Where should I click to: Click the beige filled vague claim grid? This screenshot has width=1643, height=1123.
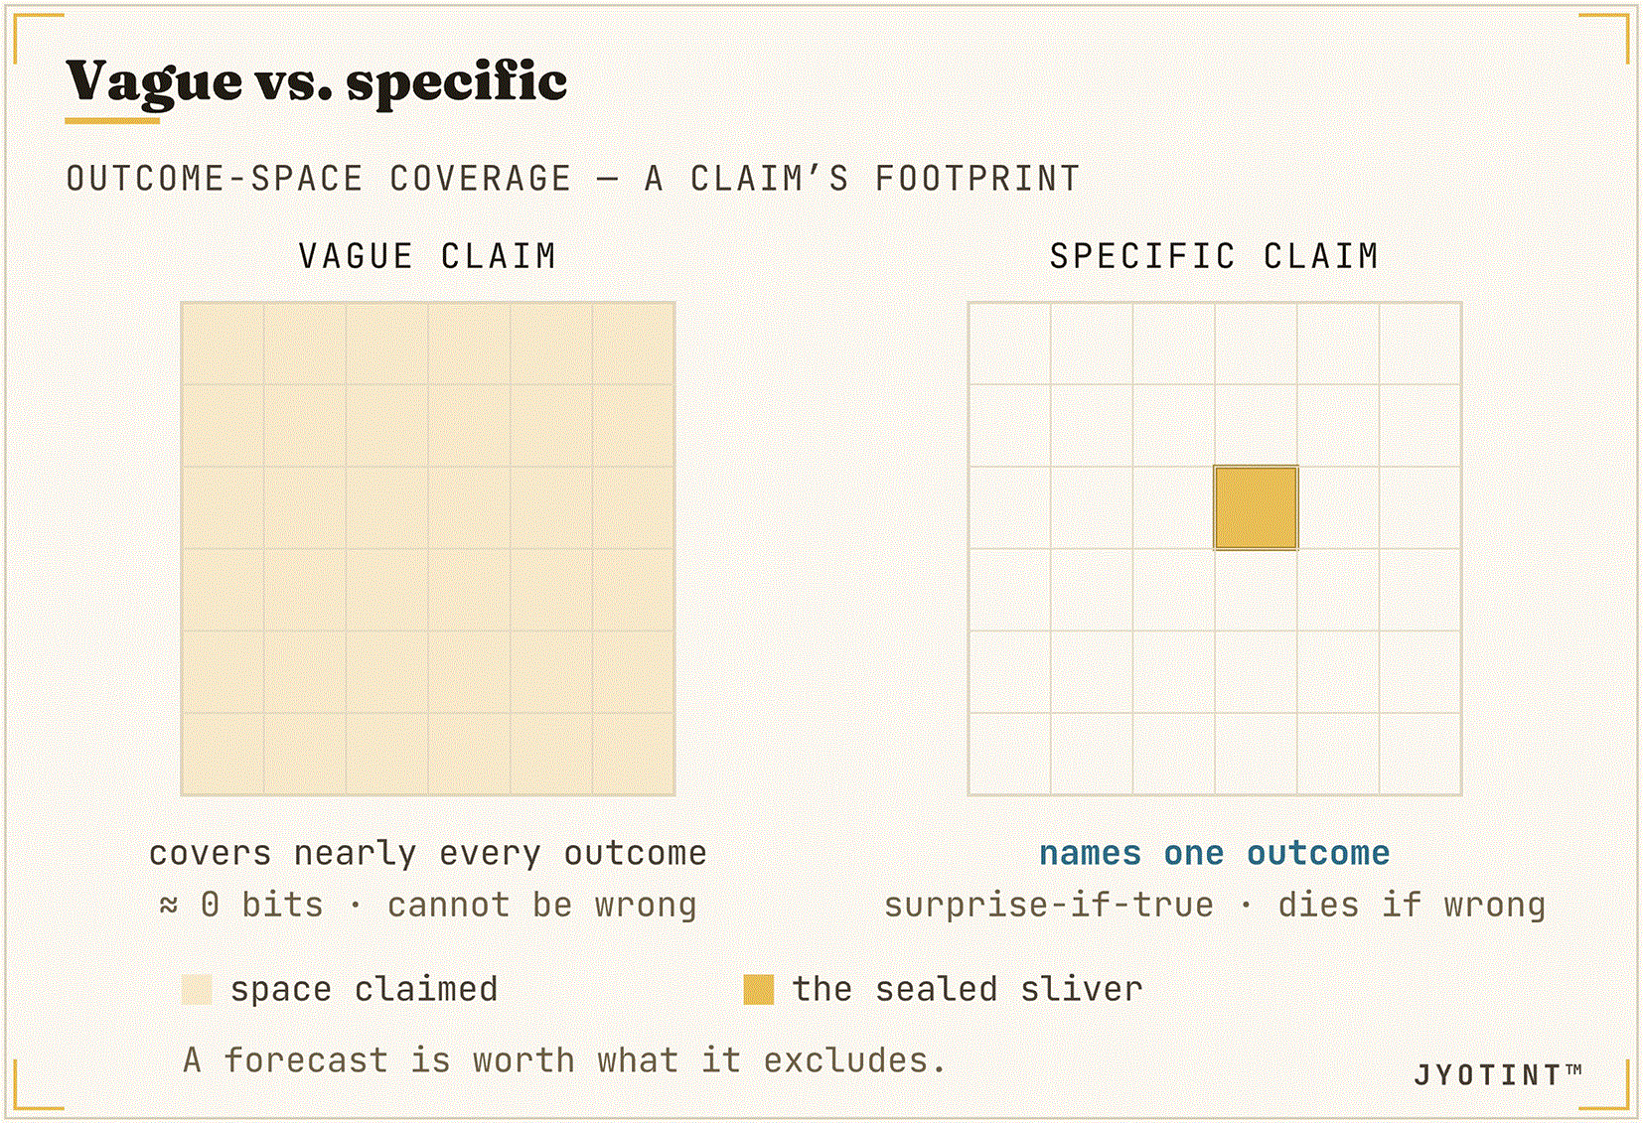tap(428, 549)
